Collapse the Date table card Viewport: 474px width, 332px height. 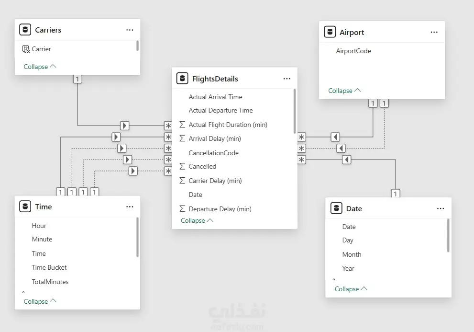[x=351, y=289]
